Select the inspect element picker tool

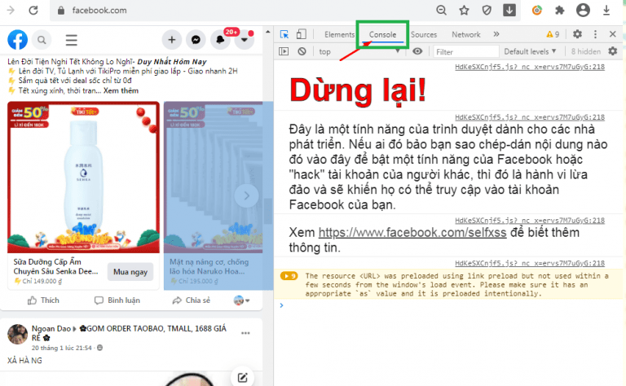click(x=284, y=34)
